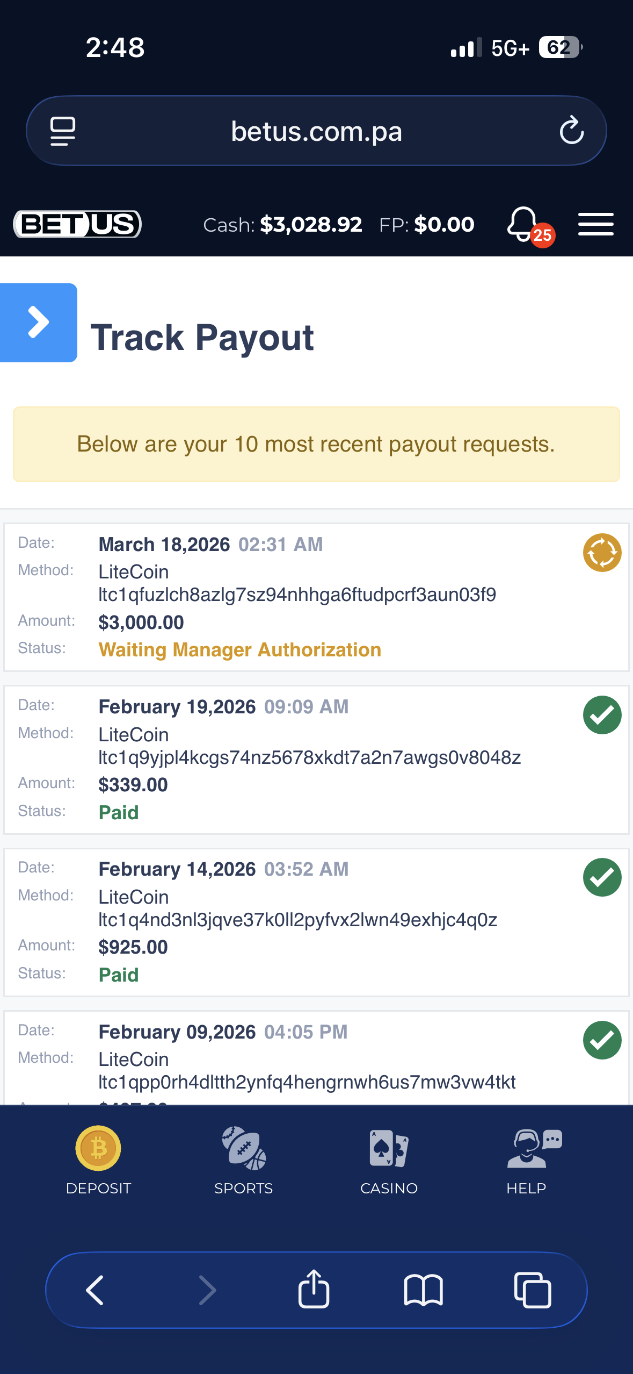The height and width of the screenshot is (1374, 633).
Task: Go back to previous page
Action: pos(95,1290)
